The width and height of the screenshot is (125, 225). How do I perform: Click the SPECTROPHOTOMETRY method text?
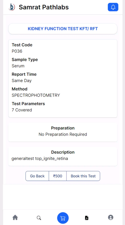coord(36,95)
